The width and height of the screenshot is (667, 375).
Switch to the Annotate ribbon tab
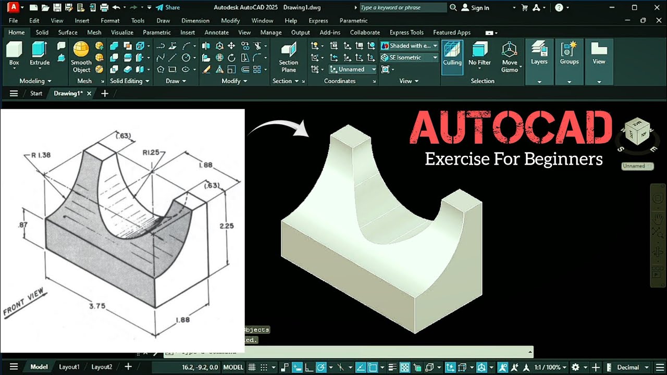point(217,32)
